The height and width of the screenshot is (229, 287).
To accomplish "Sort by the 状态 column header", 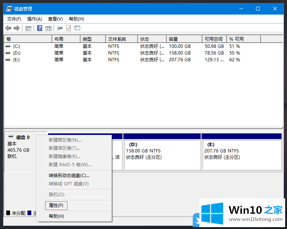I will (152, 39).
